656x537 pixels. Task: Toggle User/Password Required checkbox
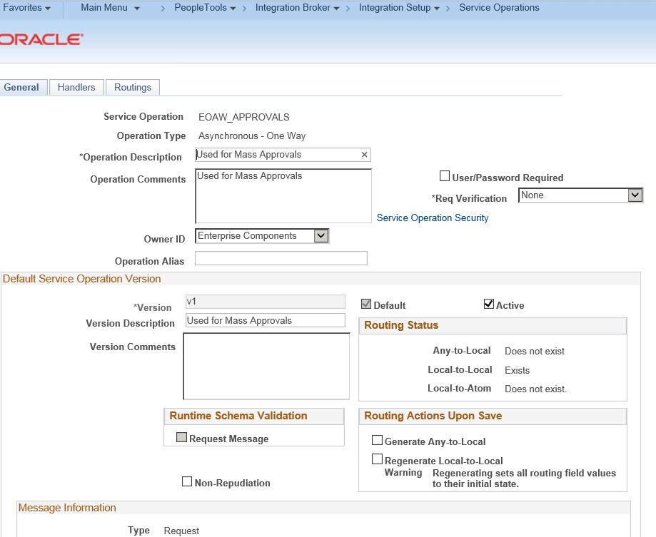(444, 176)
